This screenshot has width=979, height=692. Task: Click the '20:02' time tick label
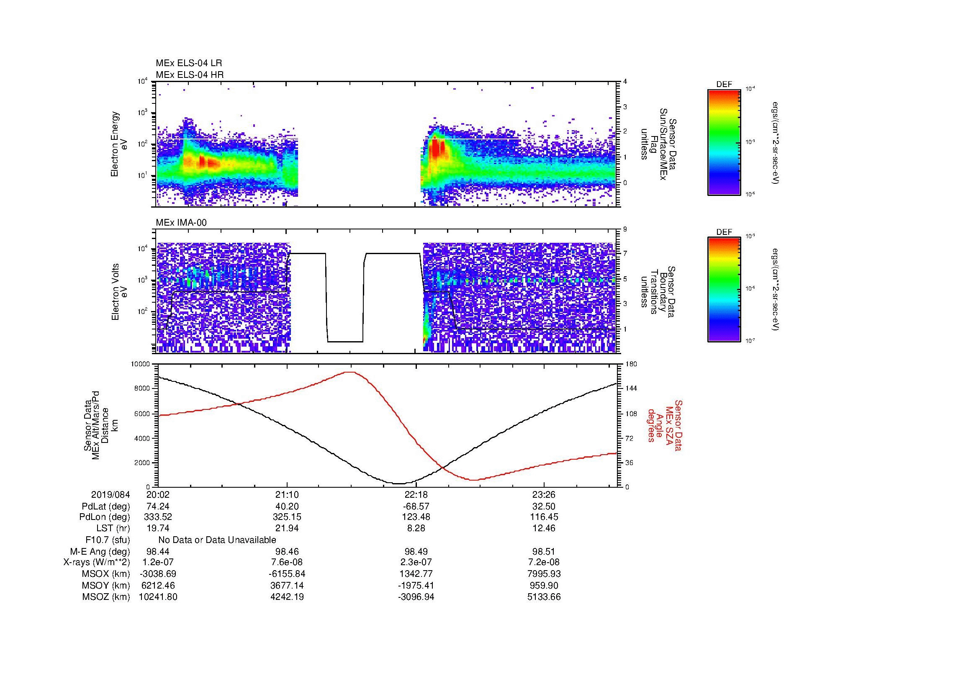point(158,495)
